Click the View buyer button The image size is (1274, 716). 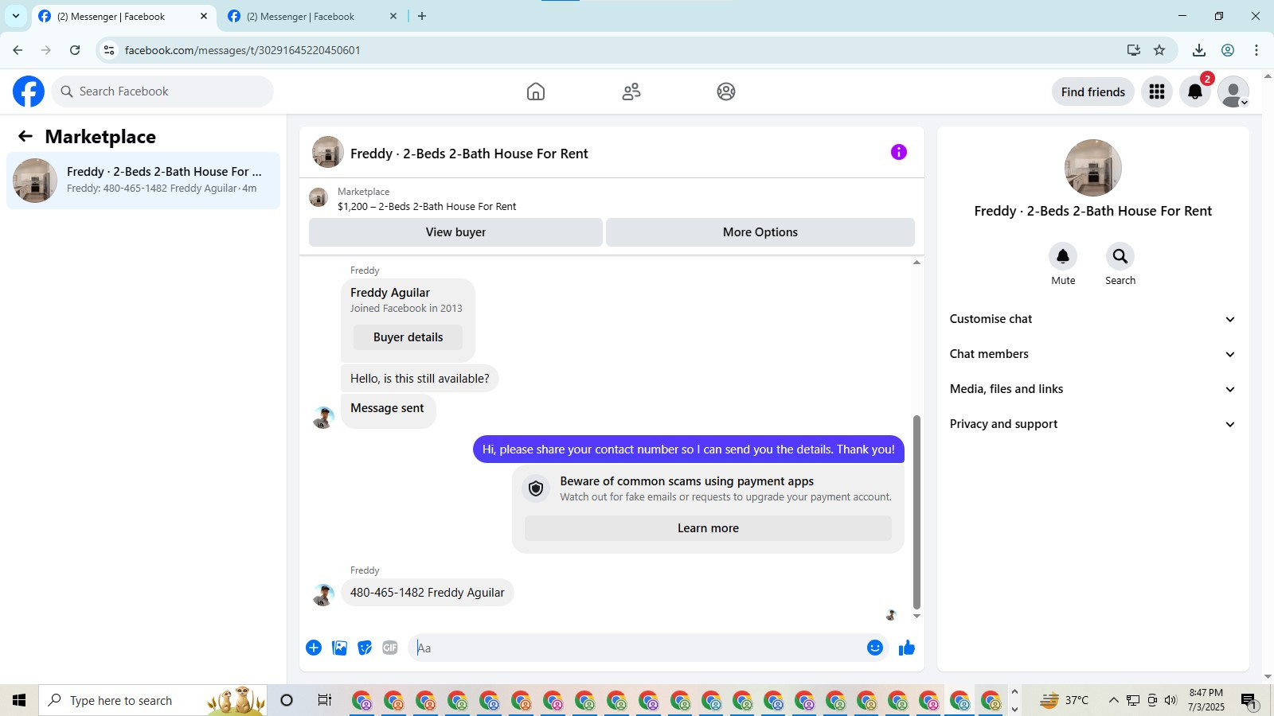click(455, 232)
